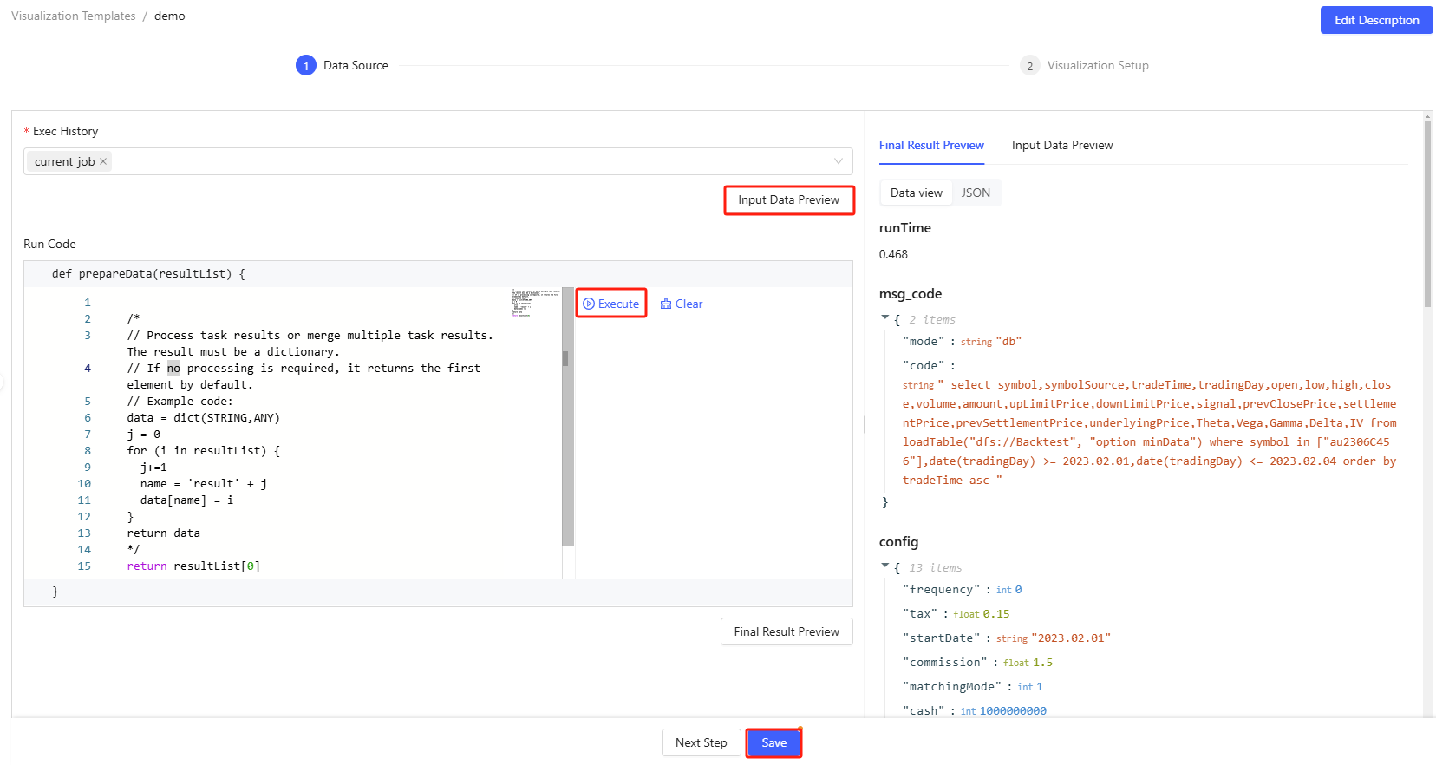
Task: Click the step 1 Data Source circle
Action: (305, 66)
